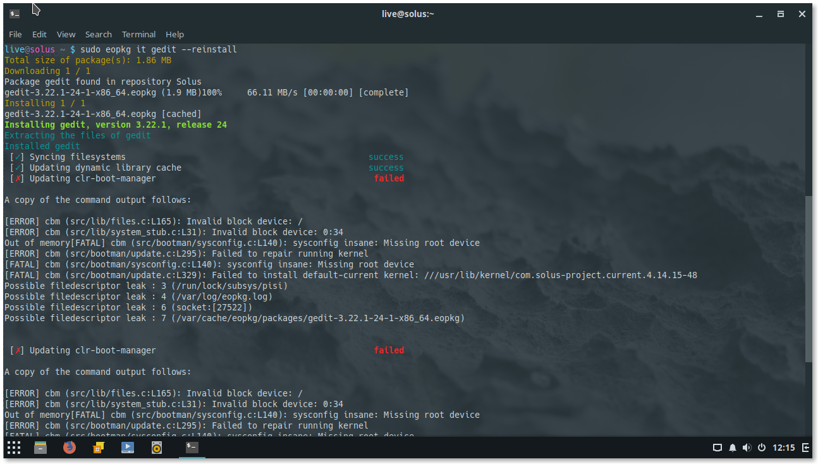Image resolution: width=818 pixels, height=464 pixels.
Task: Open the Raven sidebar icon
Action: pos(805,448)
